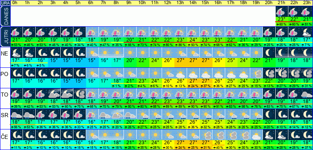Click the NE 12h sunny icon
The width and height of the screenshot is (313, 150).
(x=168, y=53)
